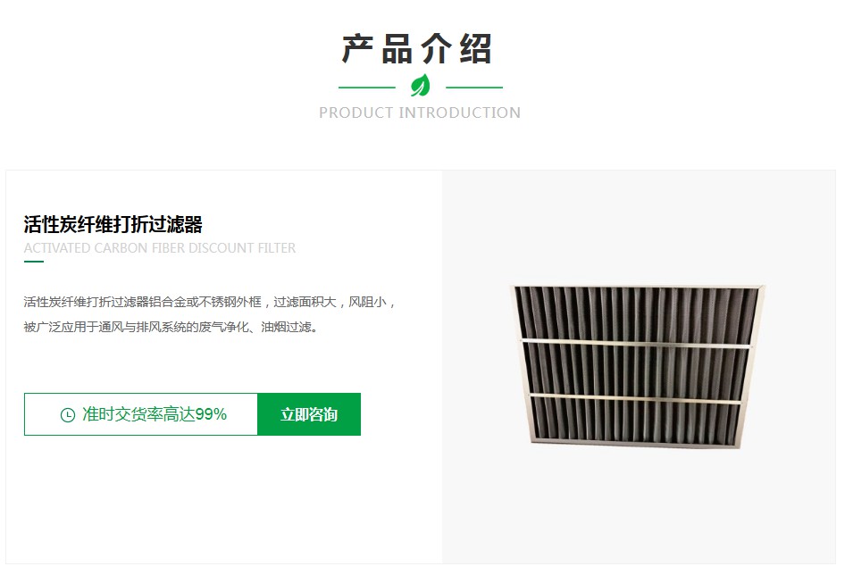Click the filter's top aluminum frame edge
845x575 pixels.
(637, 286)
